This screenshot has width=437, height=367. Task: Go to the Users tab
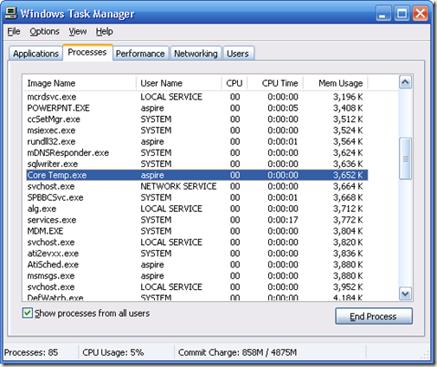(x=238, y=54)
